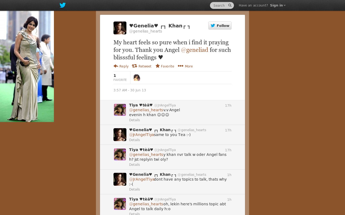Viewport: 345px width, 215px height.
Task: Open the @geneliad mention link
Action: click(195, 50)
